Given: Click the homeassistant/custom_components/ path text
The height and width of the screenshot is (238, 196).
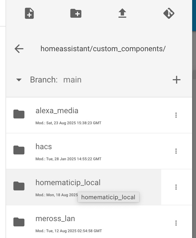Looking at the screenshot, I should (x=103, y=49).
